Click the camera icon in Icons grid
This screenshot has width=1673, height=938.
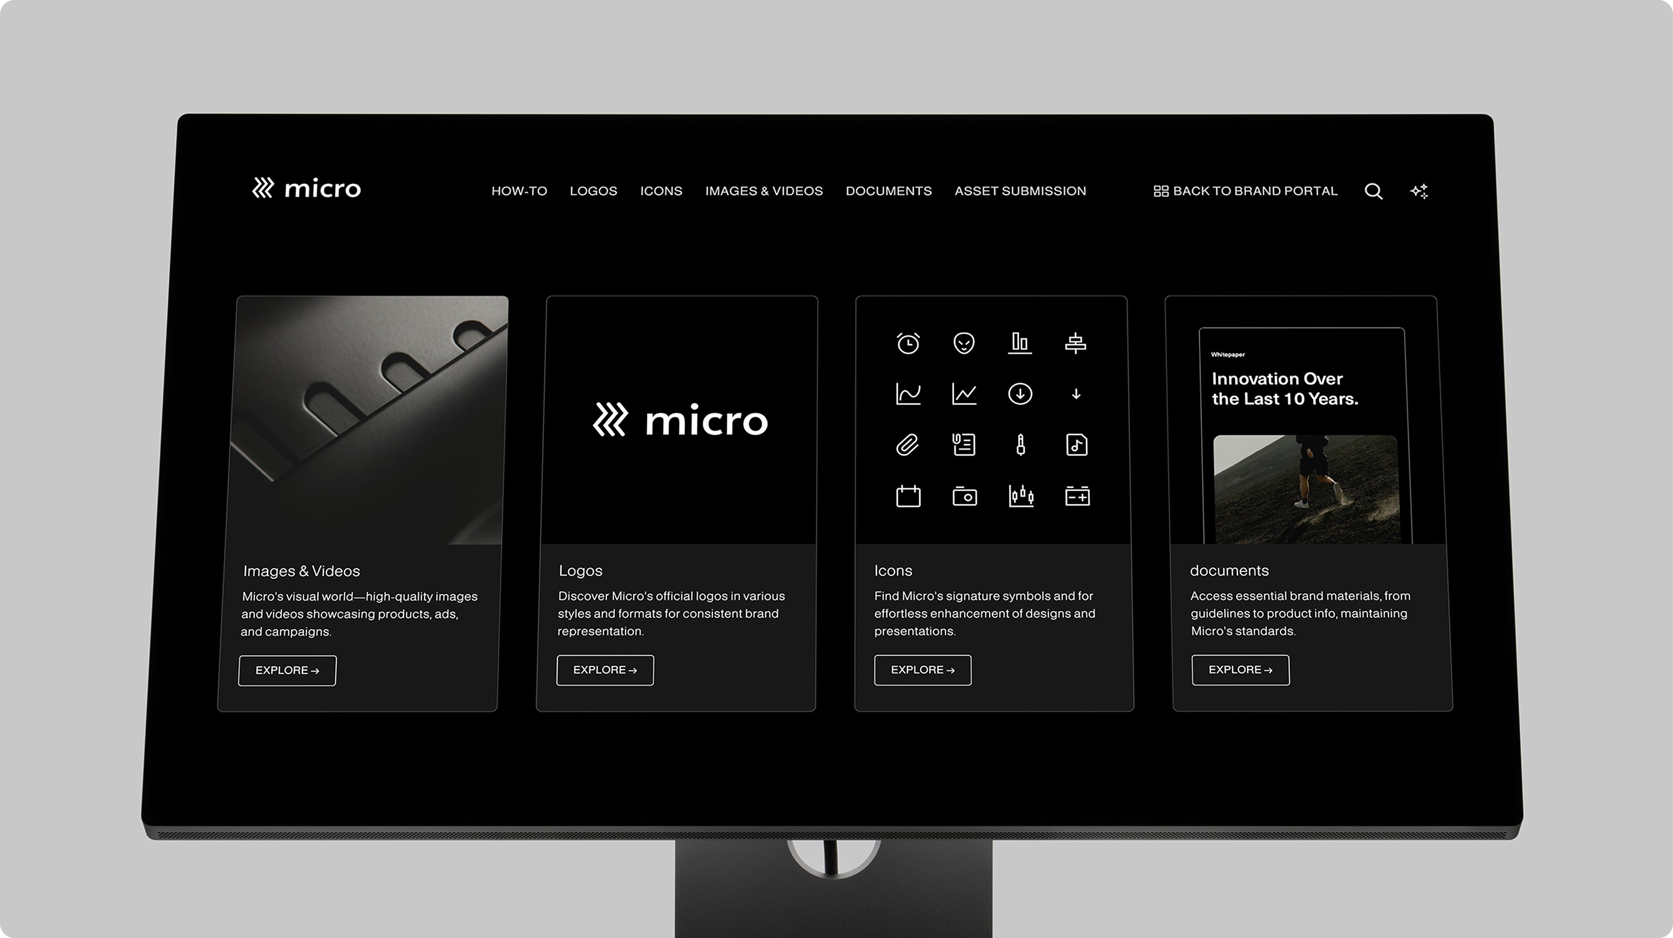click(964, 495)
